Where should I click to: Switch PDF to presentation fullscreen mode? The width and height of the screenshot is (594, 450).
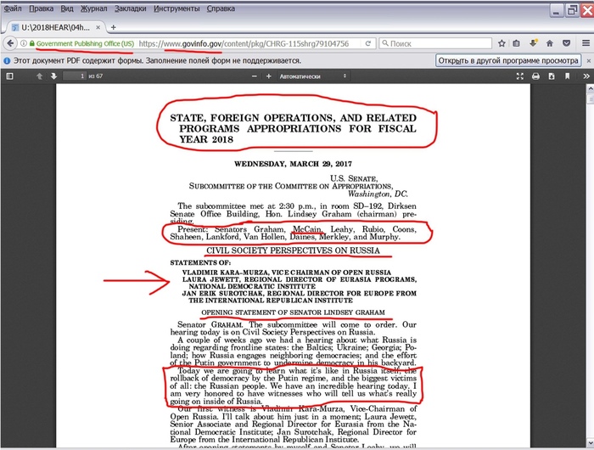[x=520, y=76]
